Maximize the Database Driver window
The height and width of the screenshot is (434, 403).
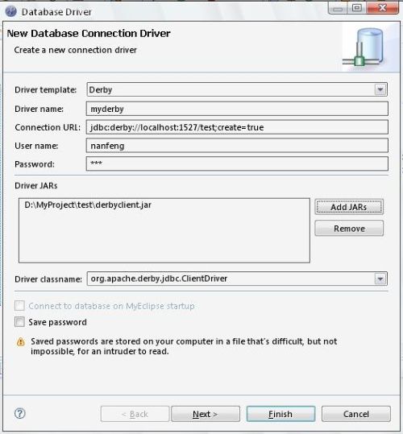coord(357,8)
